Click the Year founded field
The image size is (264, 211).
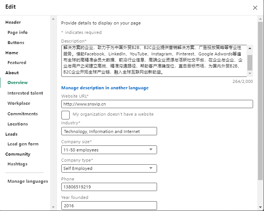[109, 205]
